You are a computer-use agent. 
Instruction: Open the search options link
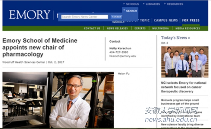pos(118,21)
